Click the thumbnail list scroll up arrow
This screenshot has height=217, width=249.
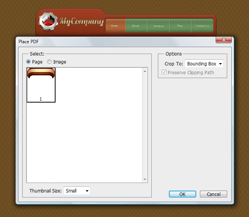145,72
